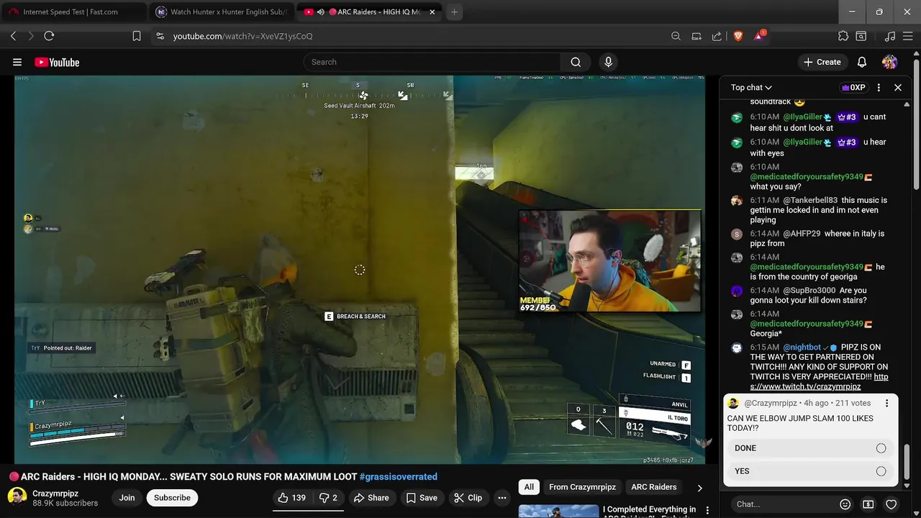921x518 pixels.
Task: Like the video with thumbs up
Action: (x=291, y=498)
